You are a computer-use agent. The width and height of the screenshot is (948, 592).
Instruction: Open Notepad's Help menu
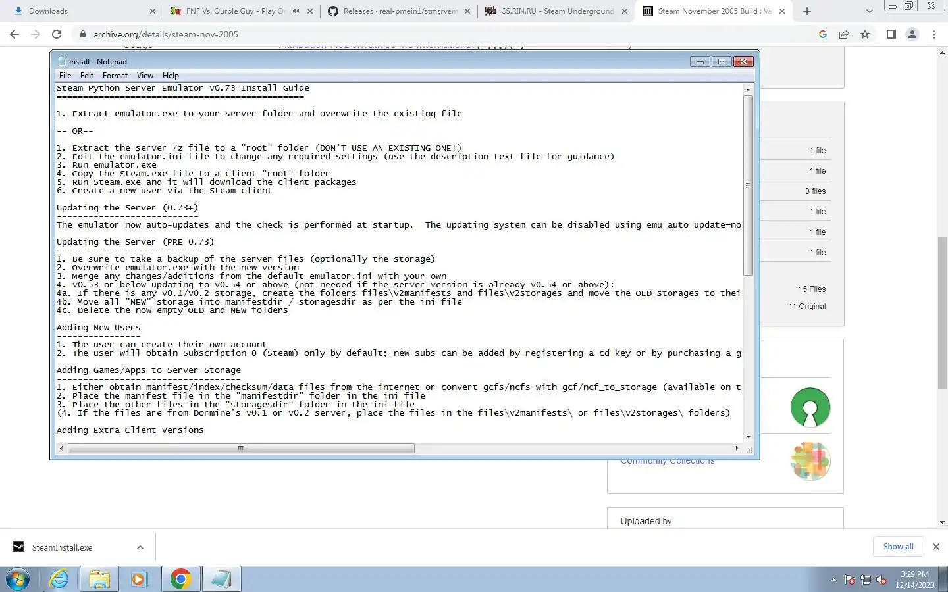[171, 76]
